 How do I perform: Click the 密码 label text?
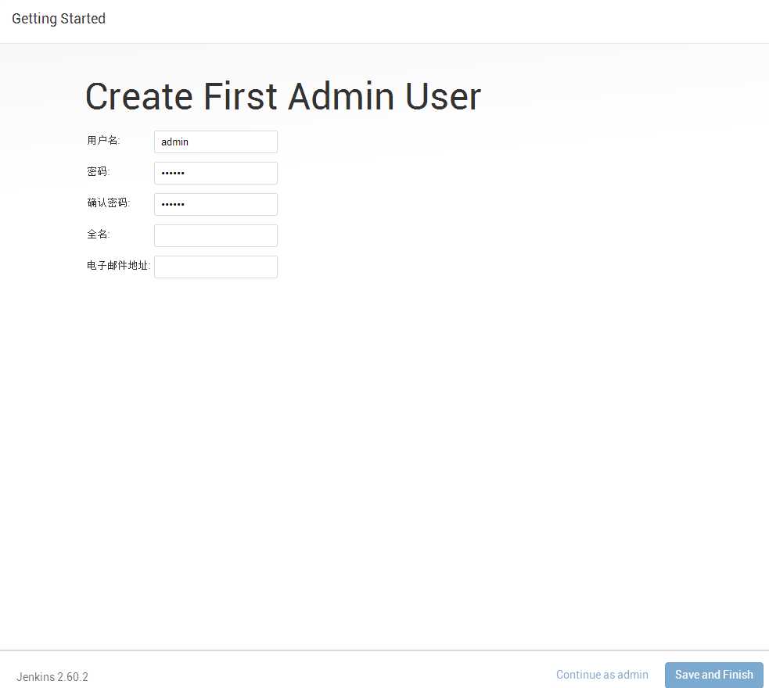[98, 171]
